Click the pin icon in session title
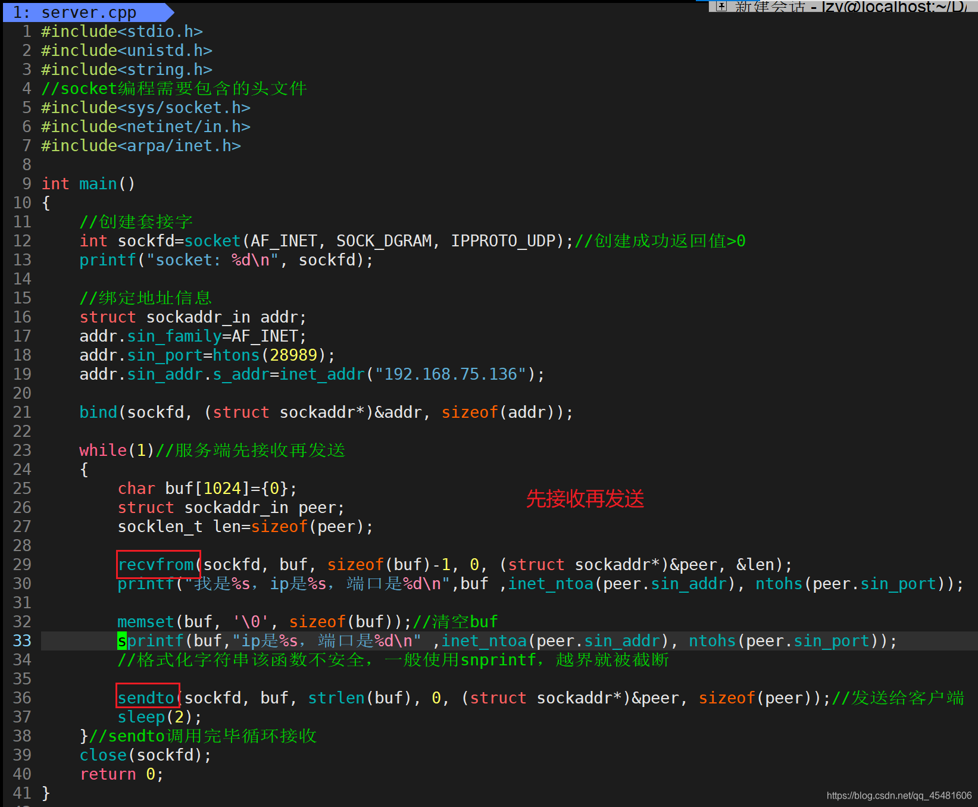978x807 pixels. click(721, 7)
